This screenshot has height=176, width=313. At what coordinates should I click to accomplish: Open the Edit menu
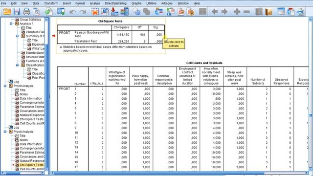[x=14, y=3]
